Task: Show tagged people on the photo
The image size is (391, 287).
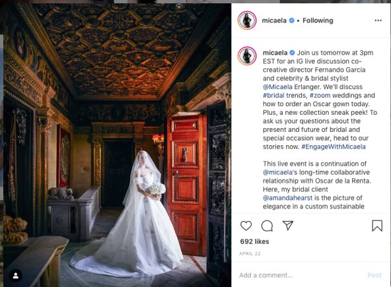Action: [x=16, y=276]
